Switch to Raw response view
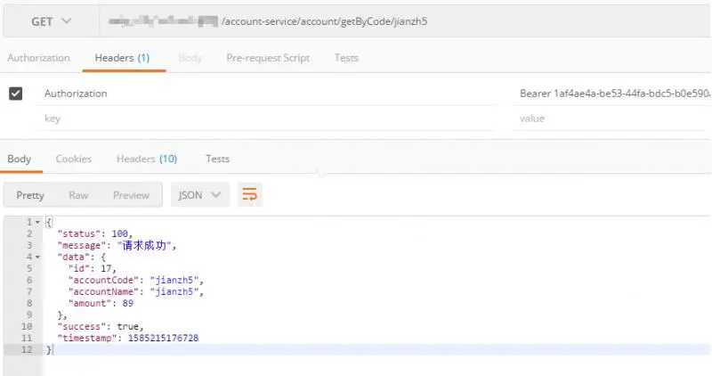The image size is (712, 376). pos(78,195)
